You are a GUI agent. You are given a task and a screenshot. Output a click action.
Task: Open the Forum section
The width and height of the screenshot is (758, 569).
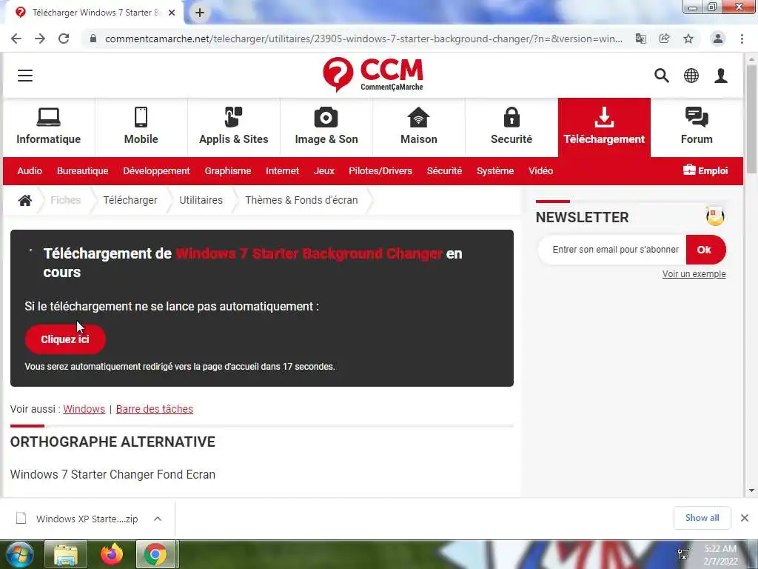[x=697, y=127]
